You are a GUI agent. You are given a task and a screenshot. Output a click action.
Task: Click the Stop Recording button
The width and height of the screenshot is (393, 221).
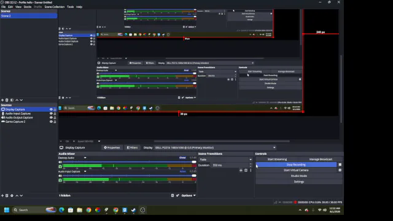(x=296, y=165)
